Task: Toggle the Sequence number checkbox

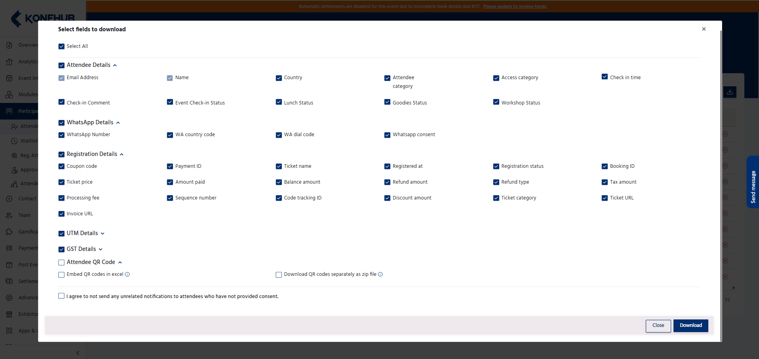Action: (170, 198)
